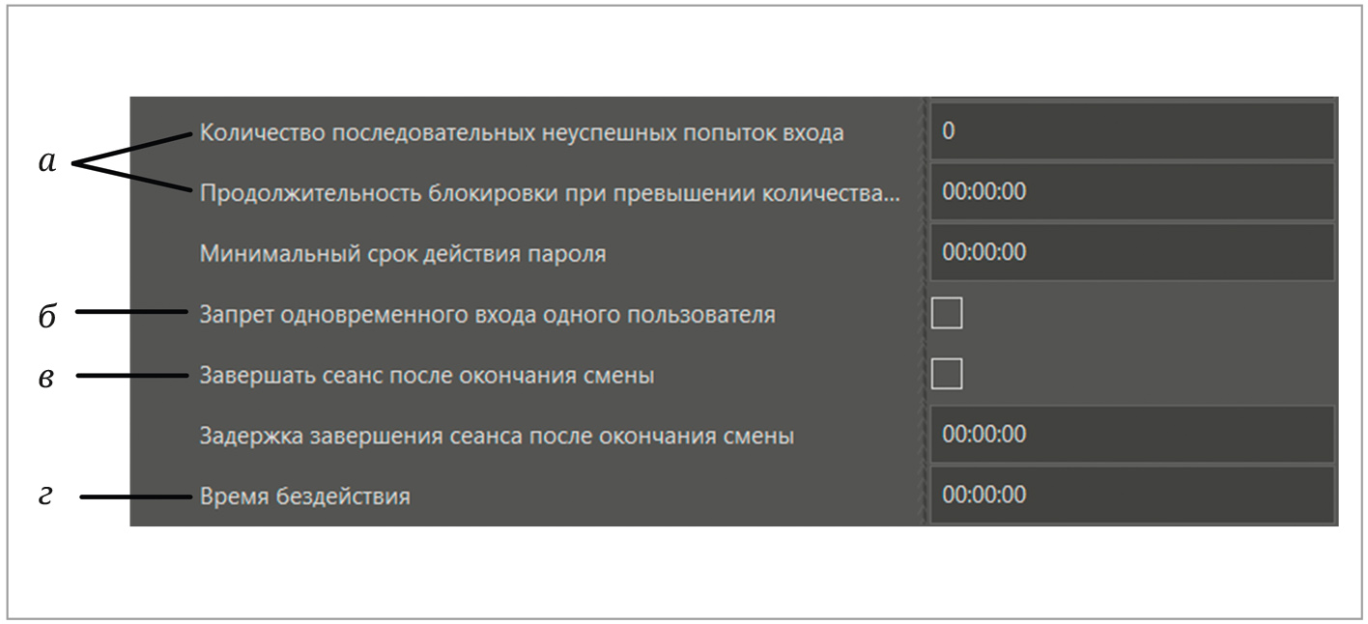The height and width of the screenshot is (624, 1368).
Task: Edit the Задержка завершения сеанса time field
Action: (x=1131, y=435)
